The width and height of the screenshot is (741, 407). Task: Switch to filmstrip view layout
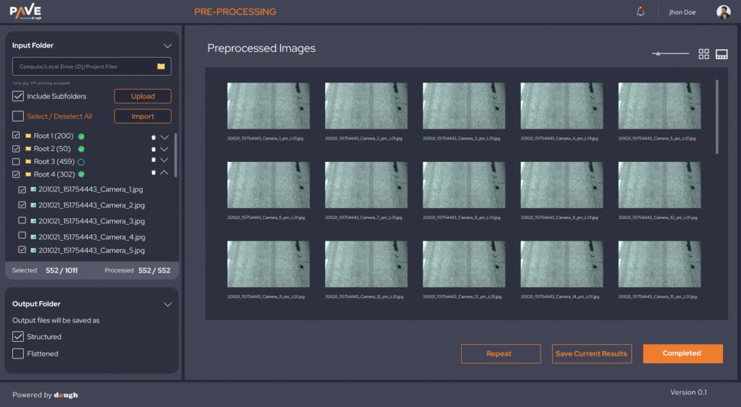click(x=721, y=54)
